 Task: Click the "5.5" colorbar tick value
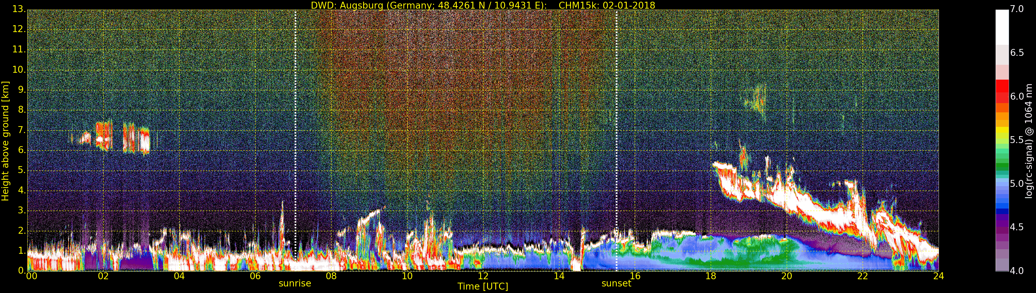pos(1017,140)
